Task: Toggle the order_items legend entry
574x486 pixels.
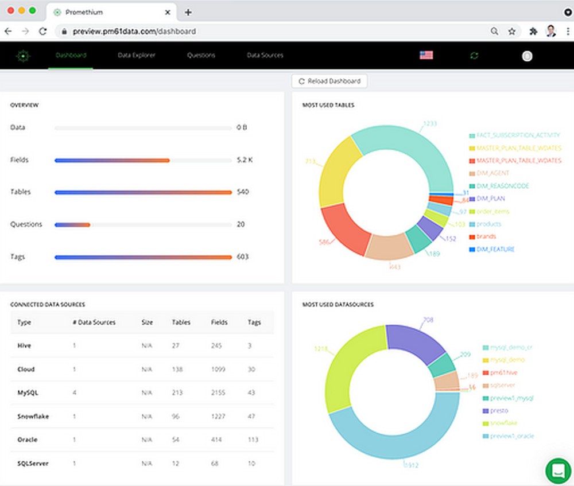Action: point(489,212)
